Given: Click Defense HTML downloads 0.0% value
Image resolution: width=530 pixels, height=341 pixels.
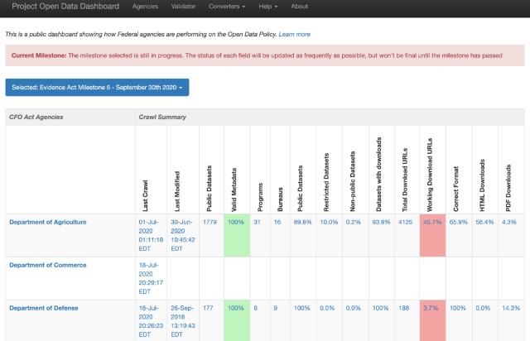Looking at the screenshot, I should pos(483,308).
